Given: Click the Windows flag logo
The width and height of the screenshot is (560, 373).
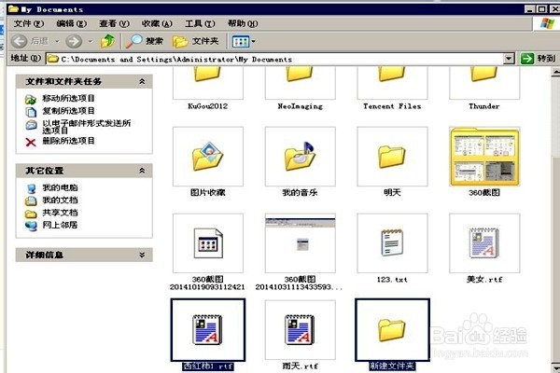Looking at the screenshot, I should 547,24.
